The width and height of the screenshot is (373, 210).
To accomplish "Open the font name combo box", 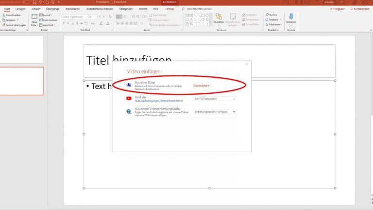I will tap(74, 17).
